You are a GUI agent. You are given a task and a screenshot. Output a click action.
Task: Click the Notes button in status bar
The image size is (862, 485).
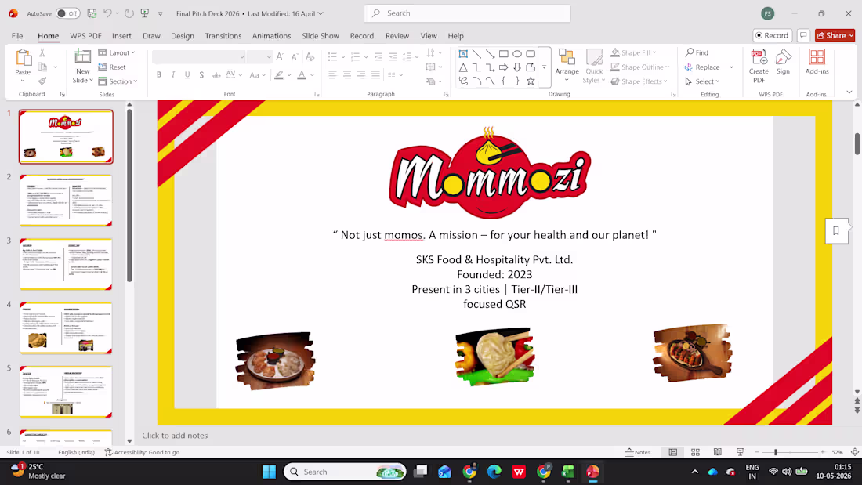(638, 452)
